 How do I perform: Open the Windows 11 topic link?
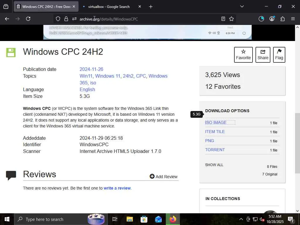tap(108, 76)
